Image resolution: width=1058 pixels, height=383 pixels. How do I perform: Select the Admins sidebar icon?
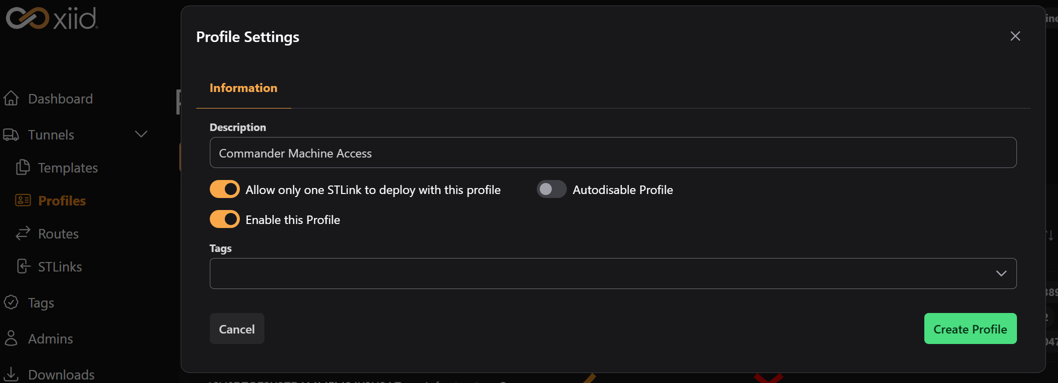(11, 338)
